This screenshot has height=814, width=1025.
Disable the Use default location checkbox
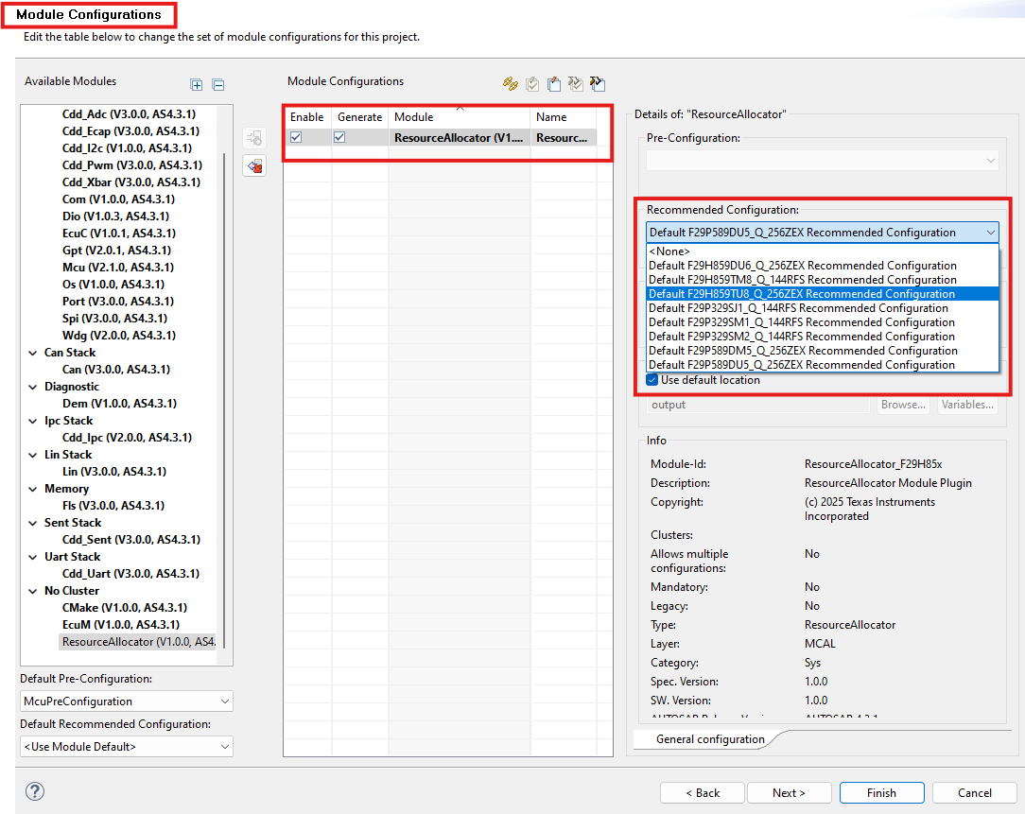[x=652, y=378]
